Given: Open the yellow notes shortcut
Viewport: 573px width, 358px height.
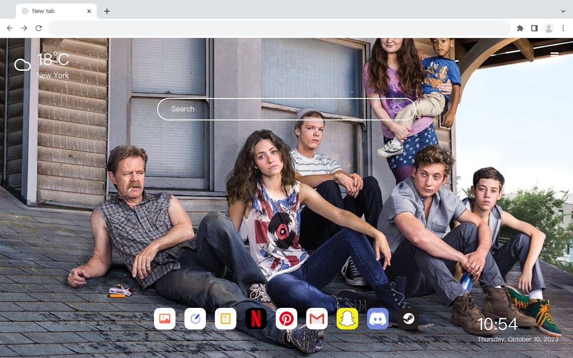Looking at the screenshot, I should [226, 319].
